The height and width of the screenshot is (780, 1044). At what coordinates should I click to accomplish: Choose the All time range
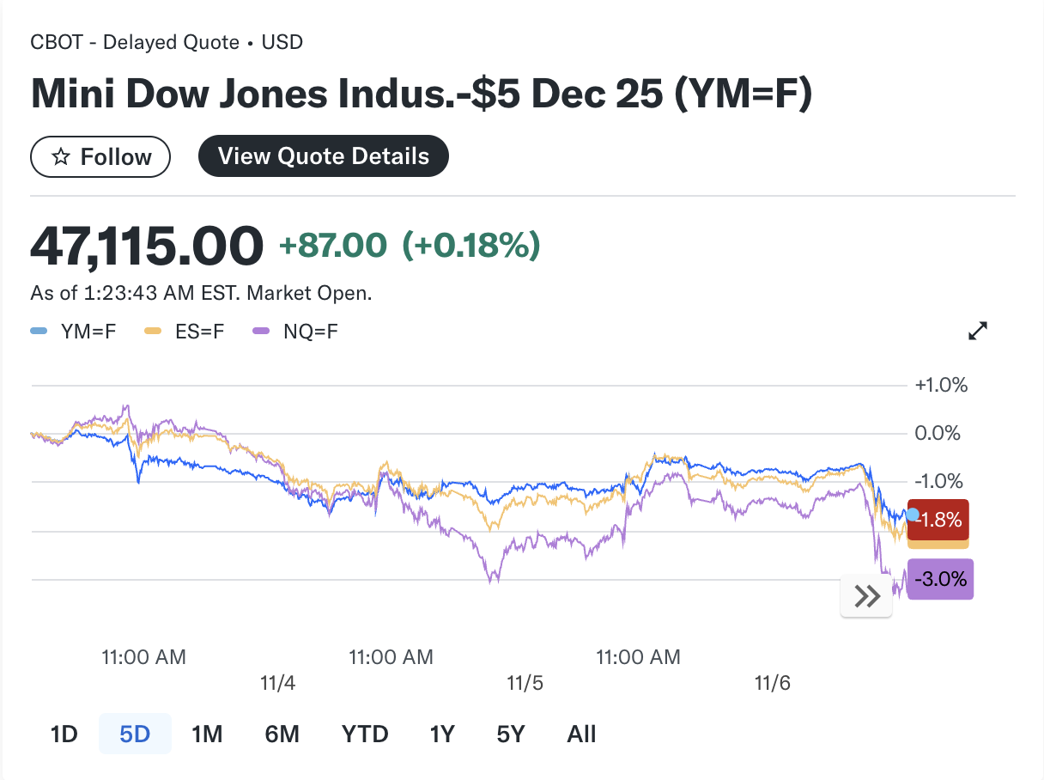point(581,734)
